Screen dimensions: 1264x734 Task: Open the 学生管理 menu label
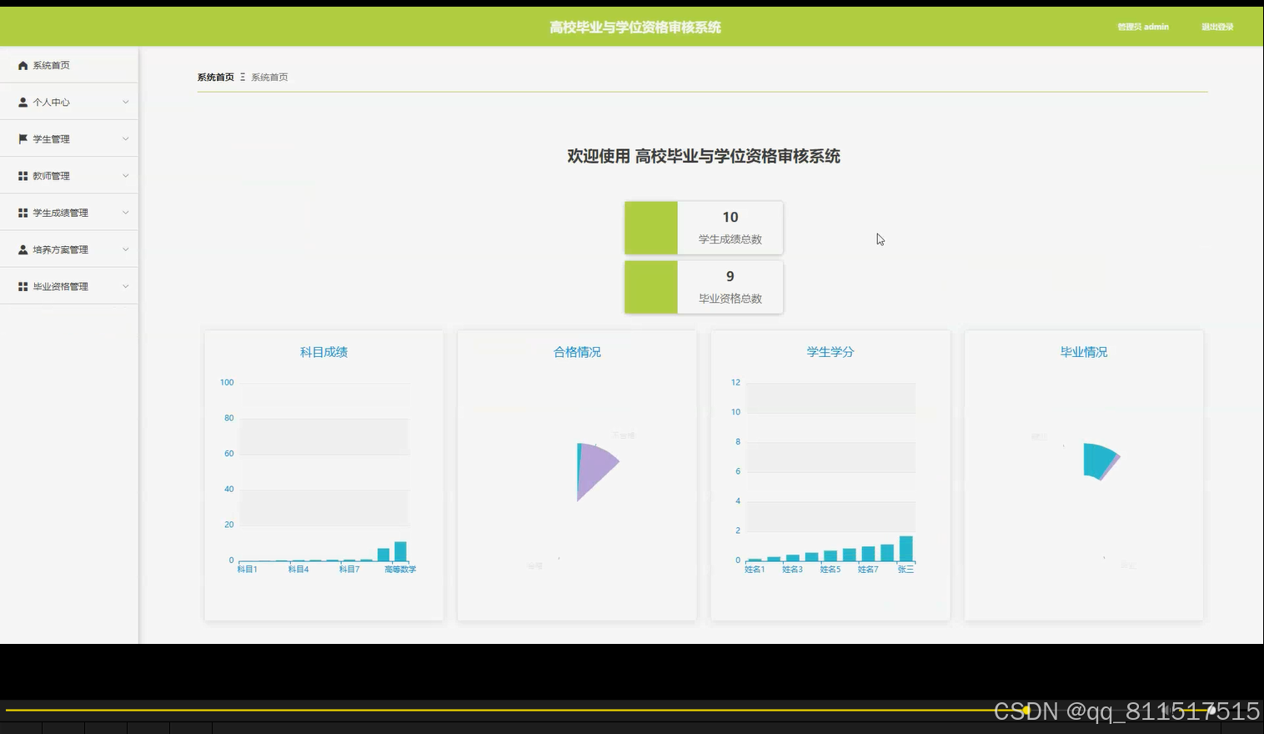click(x=51, y=139)
